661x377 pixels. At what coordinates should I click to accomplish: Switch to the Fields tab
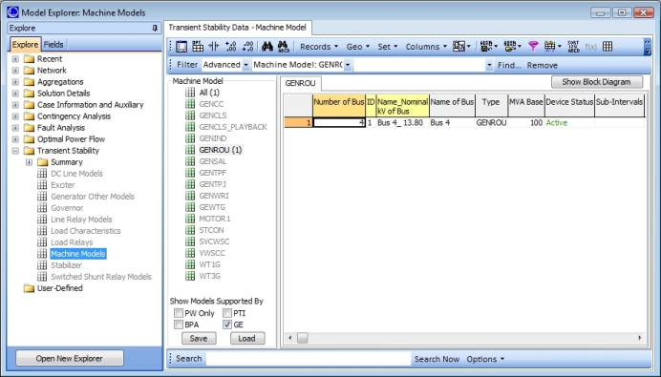(53, 44)
